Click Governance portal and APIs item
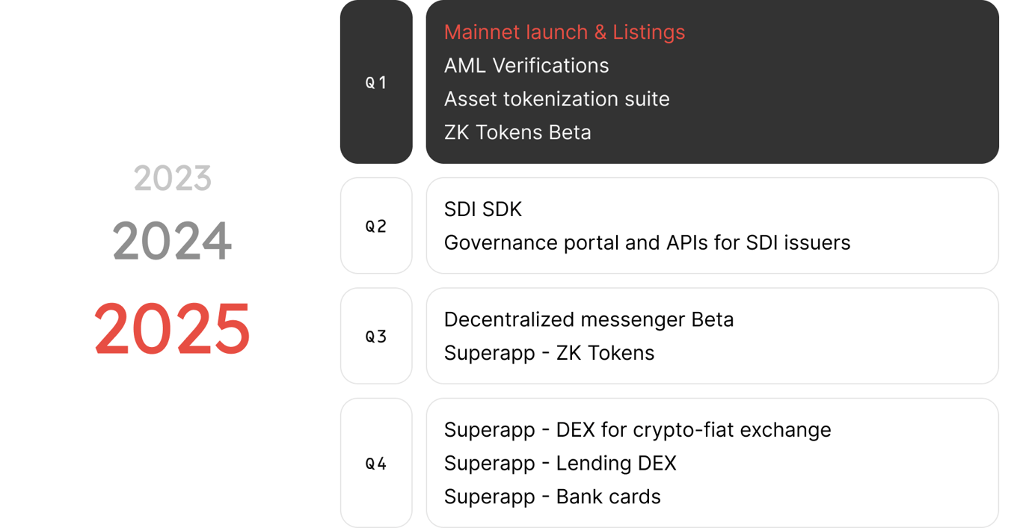 [647, 243]
